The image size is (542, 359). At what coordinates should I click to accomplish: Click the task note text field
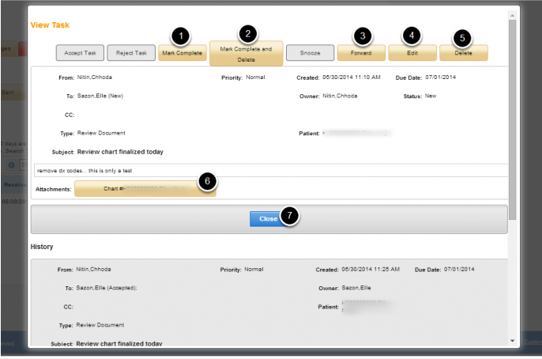pos(269,170)
